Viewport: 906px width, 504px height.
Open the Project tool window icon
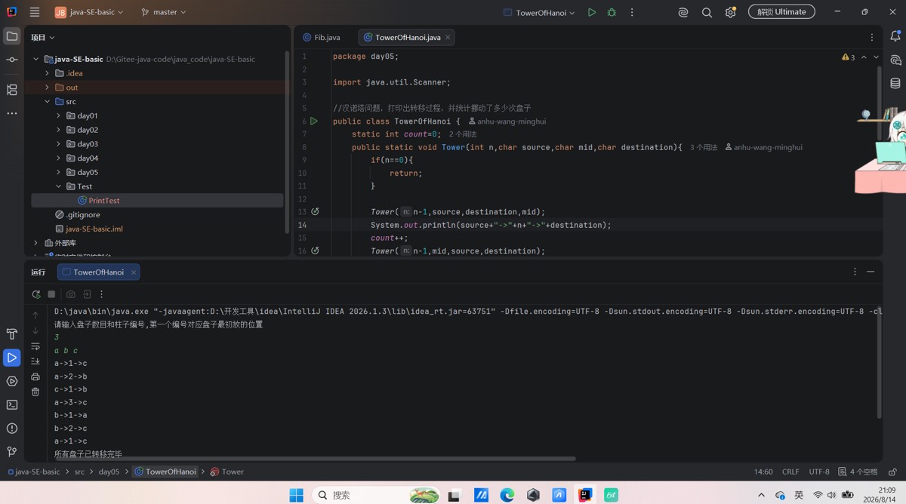coord(12,36)
